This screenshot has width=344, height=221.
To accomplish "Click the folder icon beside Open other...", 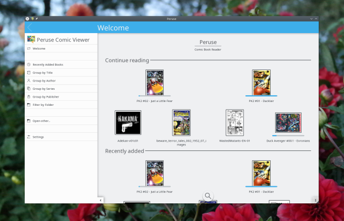I will 29,121.
